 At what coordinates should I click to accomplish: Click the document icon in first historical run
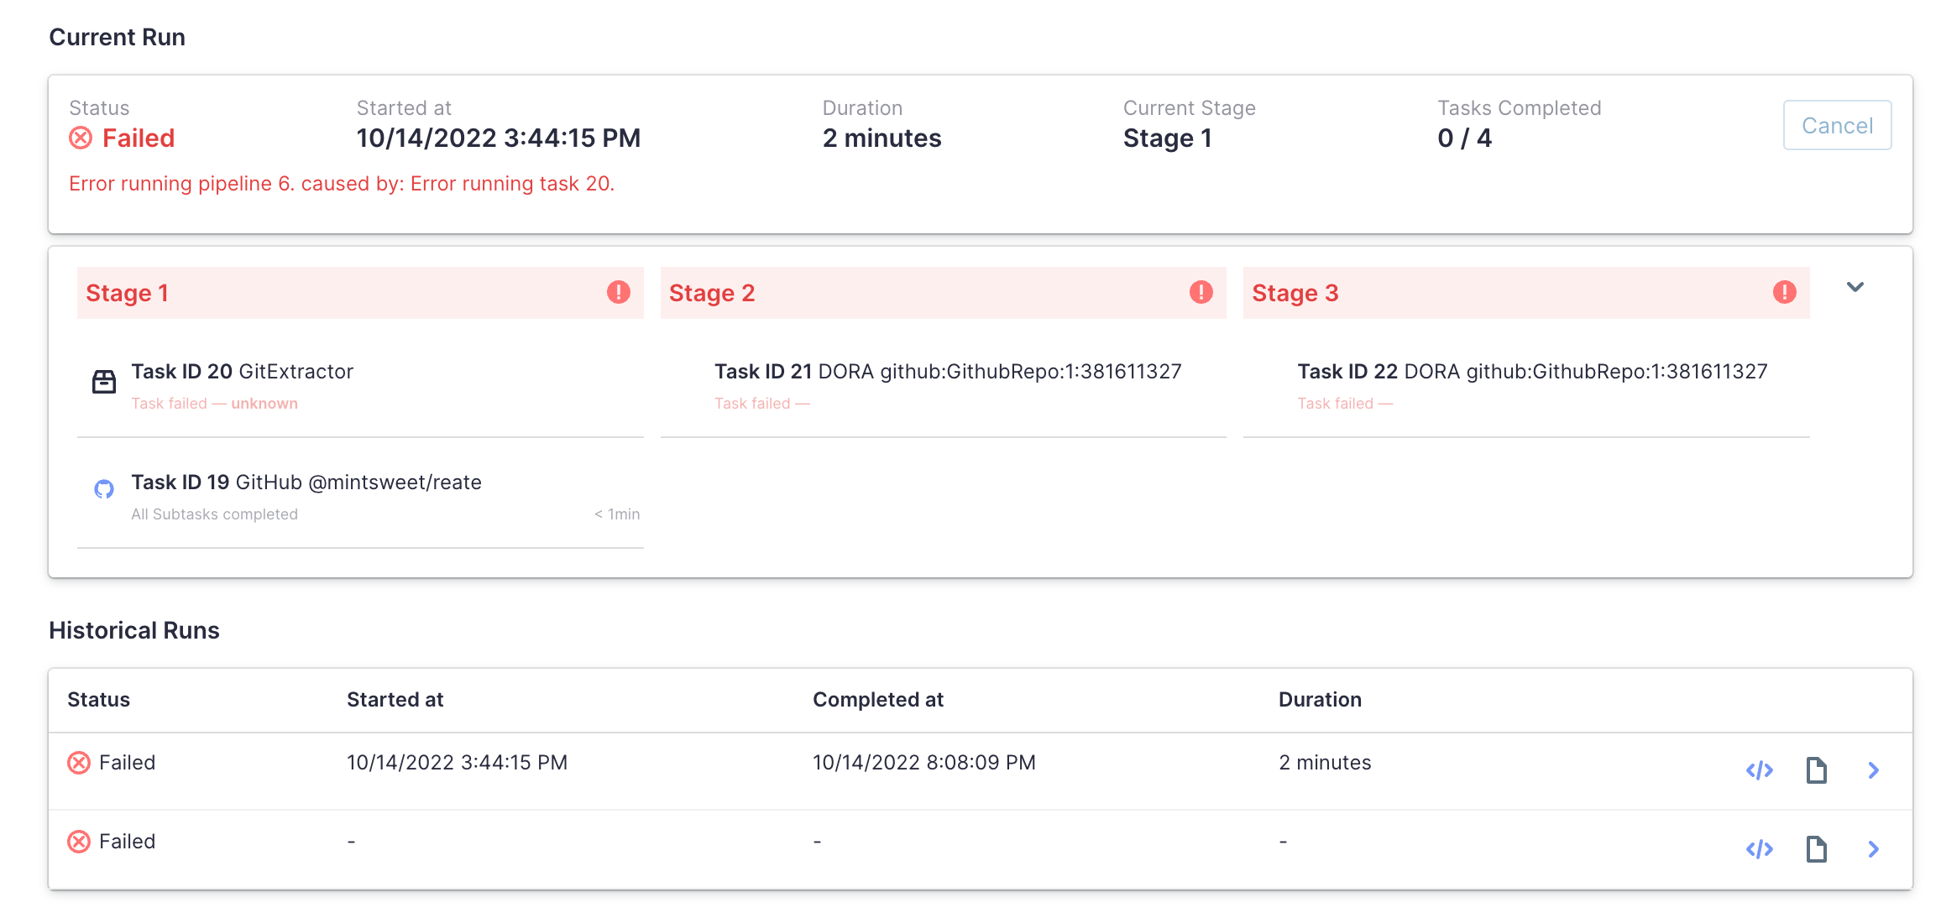point(1816,770)
